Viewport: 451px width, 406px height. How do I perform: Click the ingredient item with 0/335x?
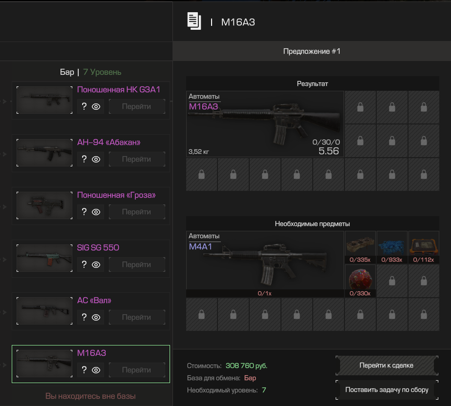pyautogui.click(x=360, y=247)
